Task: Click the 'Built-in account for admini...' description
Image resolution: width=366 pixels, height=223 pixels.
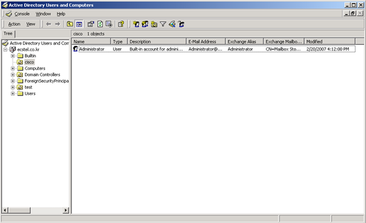Action: click(x=156, y=49)
